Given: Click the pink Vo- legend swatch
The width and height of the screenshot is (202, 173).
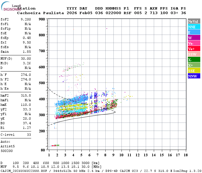Looking at the screenshot, I should tap(193, 43).
